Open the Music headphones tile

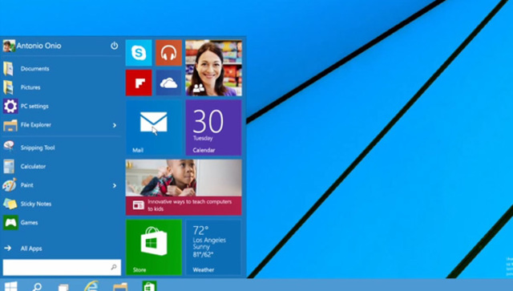pyautogui.click(x=168, y=53)
